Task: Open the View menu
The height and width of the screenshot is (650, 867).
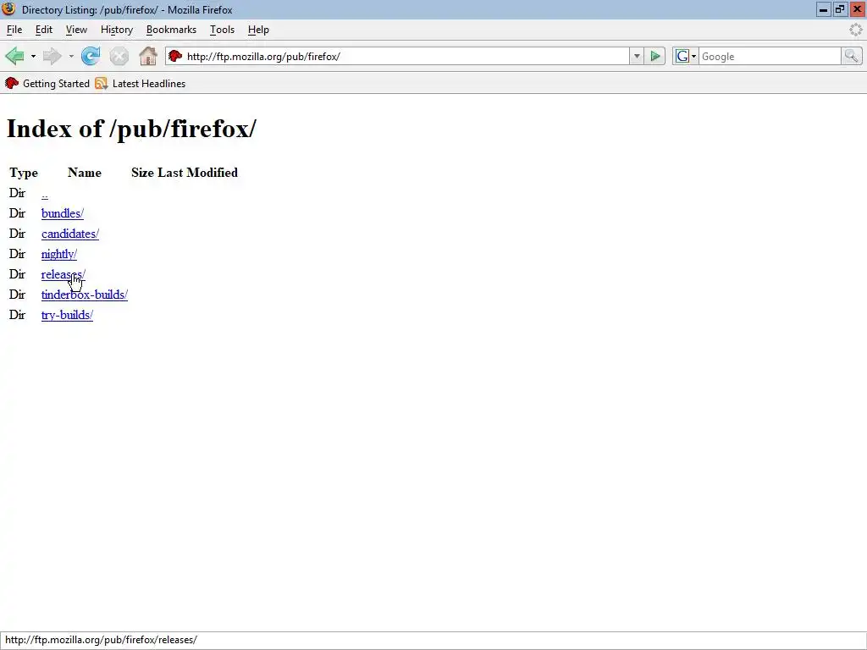Action: (76, 30)
